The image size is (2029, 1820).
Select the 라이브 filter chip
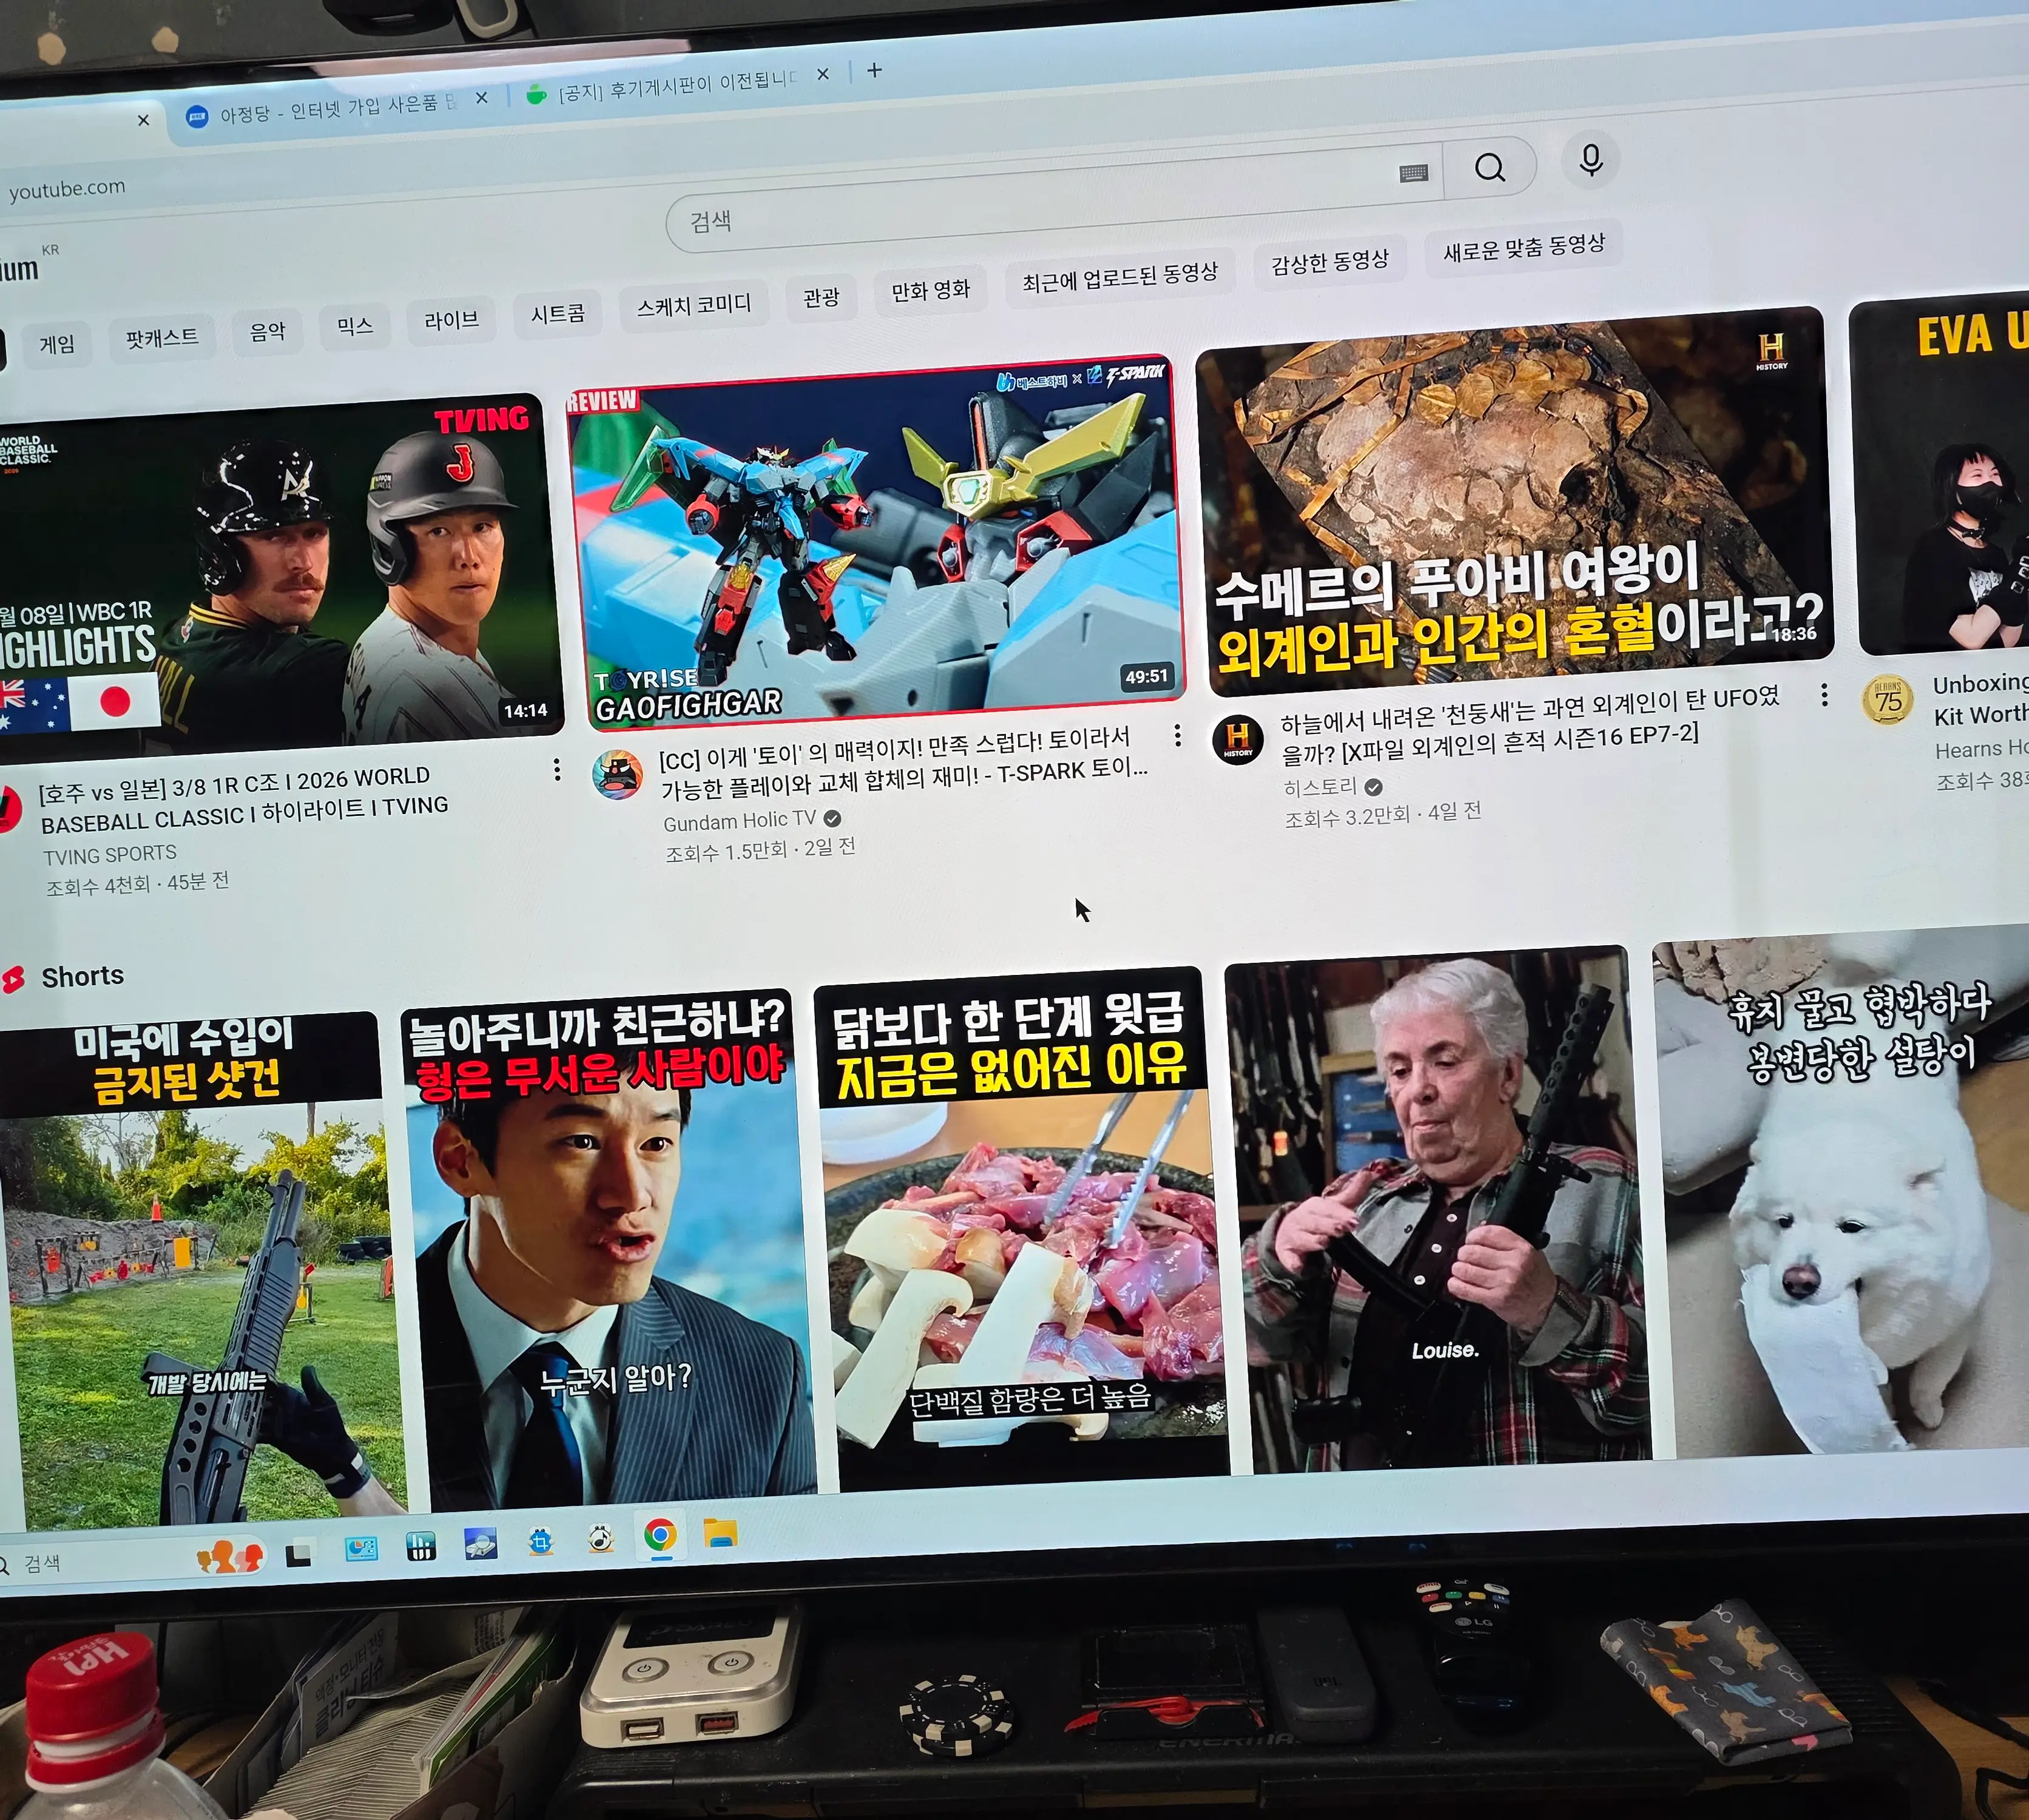451,320
